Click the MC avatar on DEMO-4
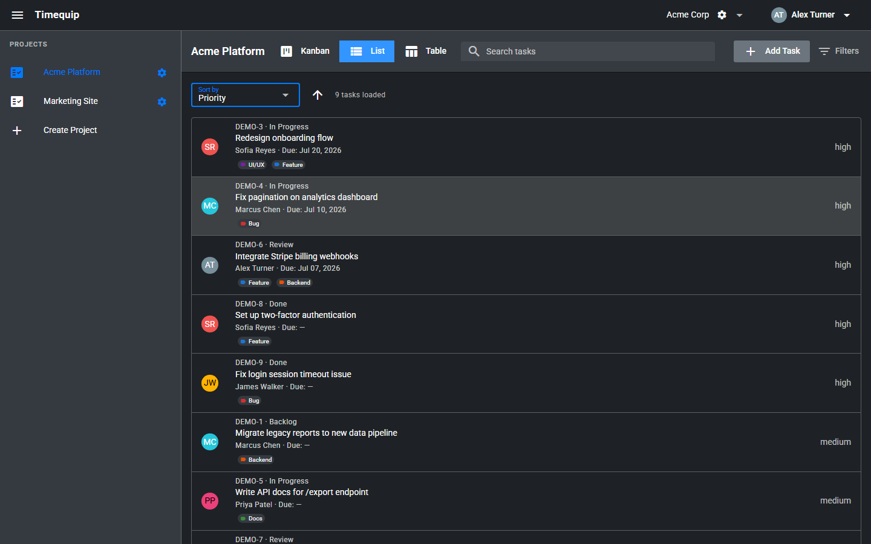Image resolution: width=871 pixels, height=544 pixels. click(x=210, y=206)
